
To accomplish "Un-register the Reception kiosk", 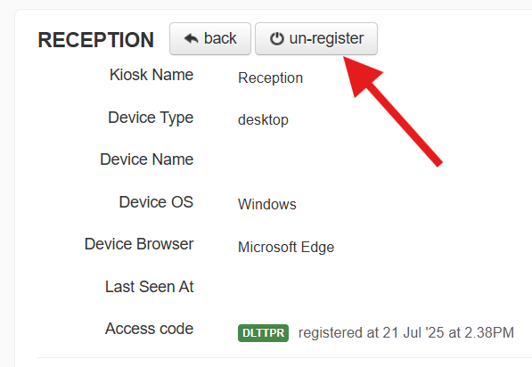I will 316,38.
